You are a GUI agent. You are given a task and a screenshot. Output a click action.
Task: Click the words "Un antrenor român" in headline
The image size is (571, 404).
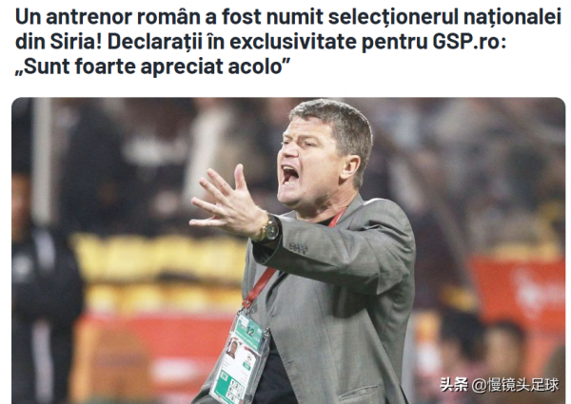(x=108, y=17)
